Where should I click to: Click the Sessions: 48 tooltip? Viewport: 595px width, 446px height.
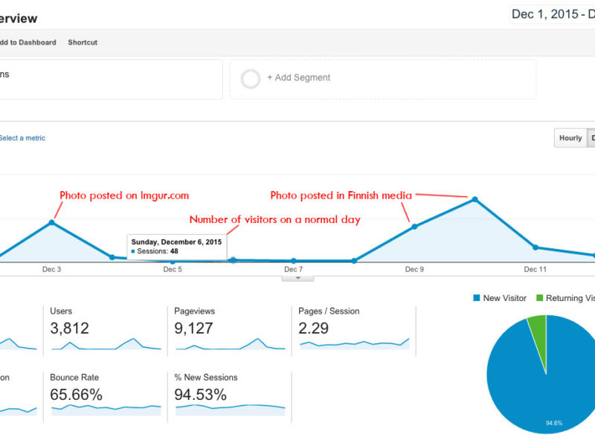pos(177,247)
